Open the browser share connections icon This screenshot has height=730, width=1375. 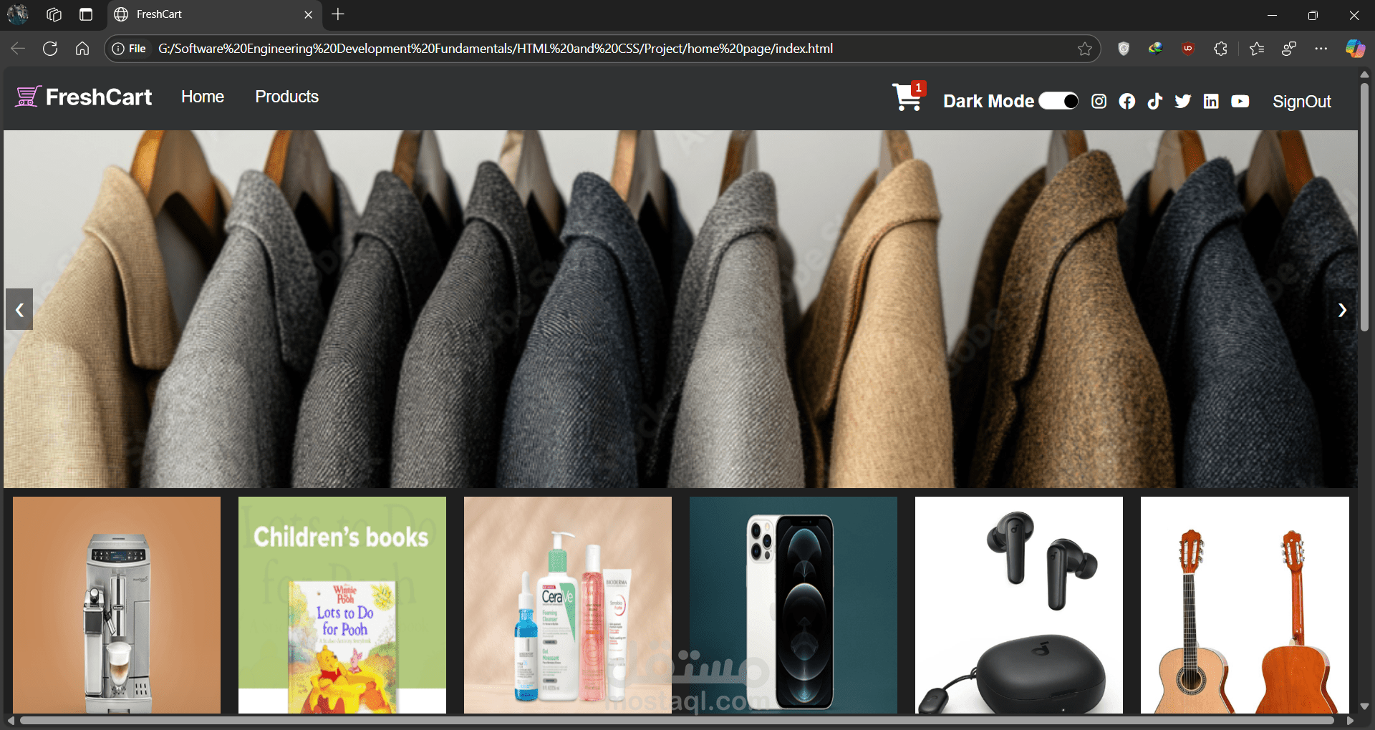(x=1289, y=49)
